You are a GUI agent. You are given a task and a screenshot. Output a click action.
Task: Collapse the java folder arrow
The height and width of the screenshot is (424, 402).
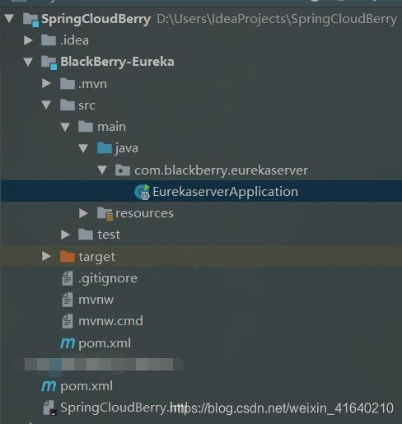[x=83, y=148]
